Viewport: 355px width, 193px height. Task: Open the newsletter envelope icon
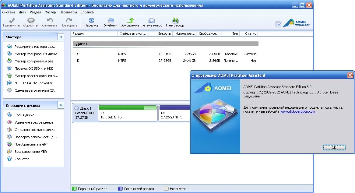pyautogui.click(x=151, y=21)
